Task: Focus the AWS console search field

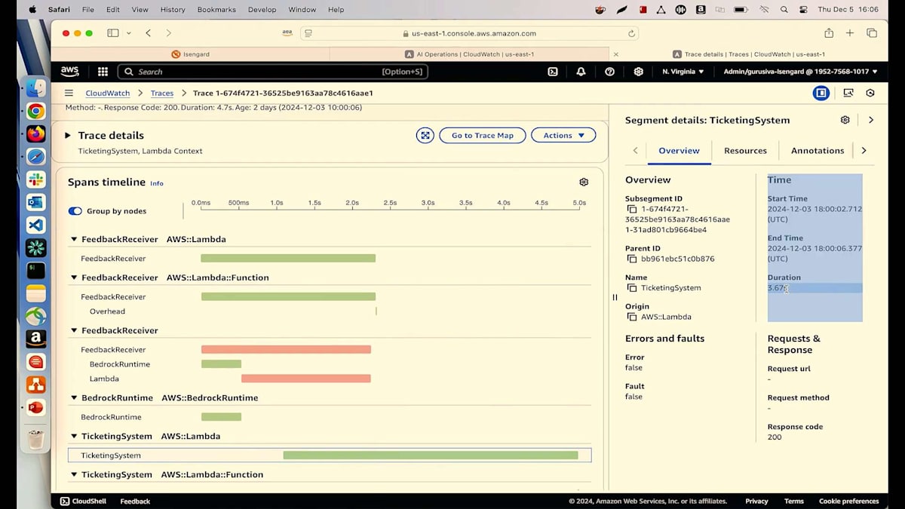Action: click(272, 72)
